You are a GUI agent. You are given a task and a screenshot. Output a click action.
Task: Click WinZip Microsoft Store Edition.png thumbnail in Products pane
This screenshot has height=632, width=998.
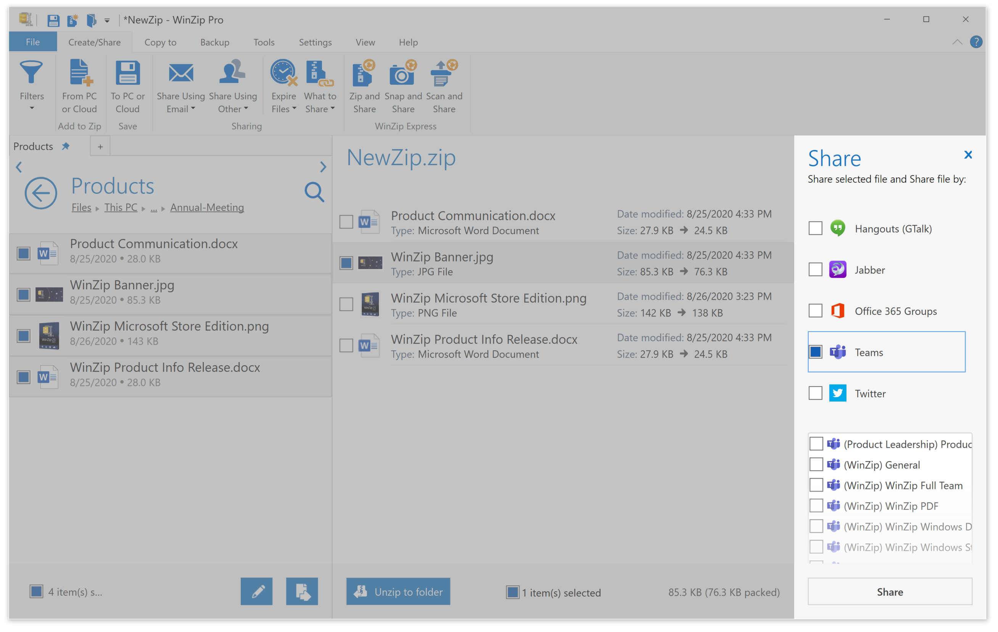pos(49,335)
